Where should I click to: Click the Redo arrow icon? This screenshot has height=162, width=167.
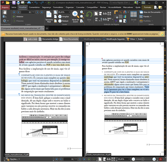tap(42, 3)
